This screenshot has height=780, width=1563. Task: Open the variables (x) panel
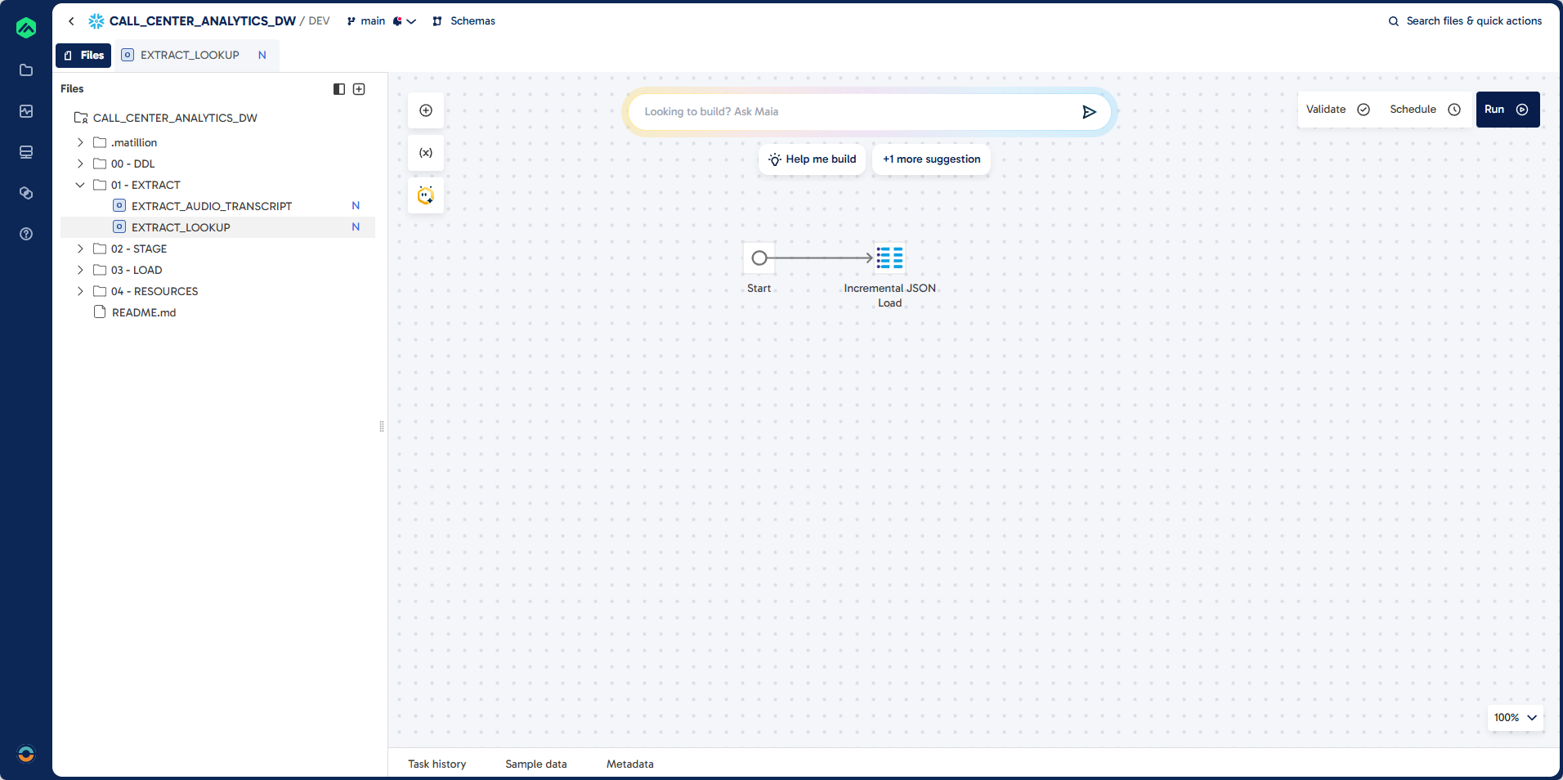click(x=425, y=153)
